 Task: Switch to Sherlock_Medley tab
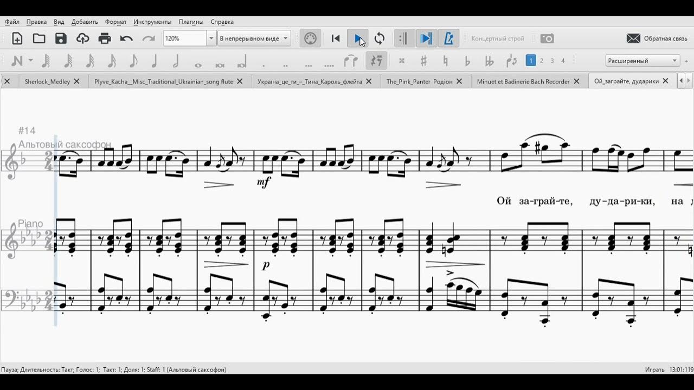(x=47, y=81)
